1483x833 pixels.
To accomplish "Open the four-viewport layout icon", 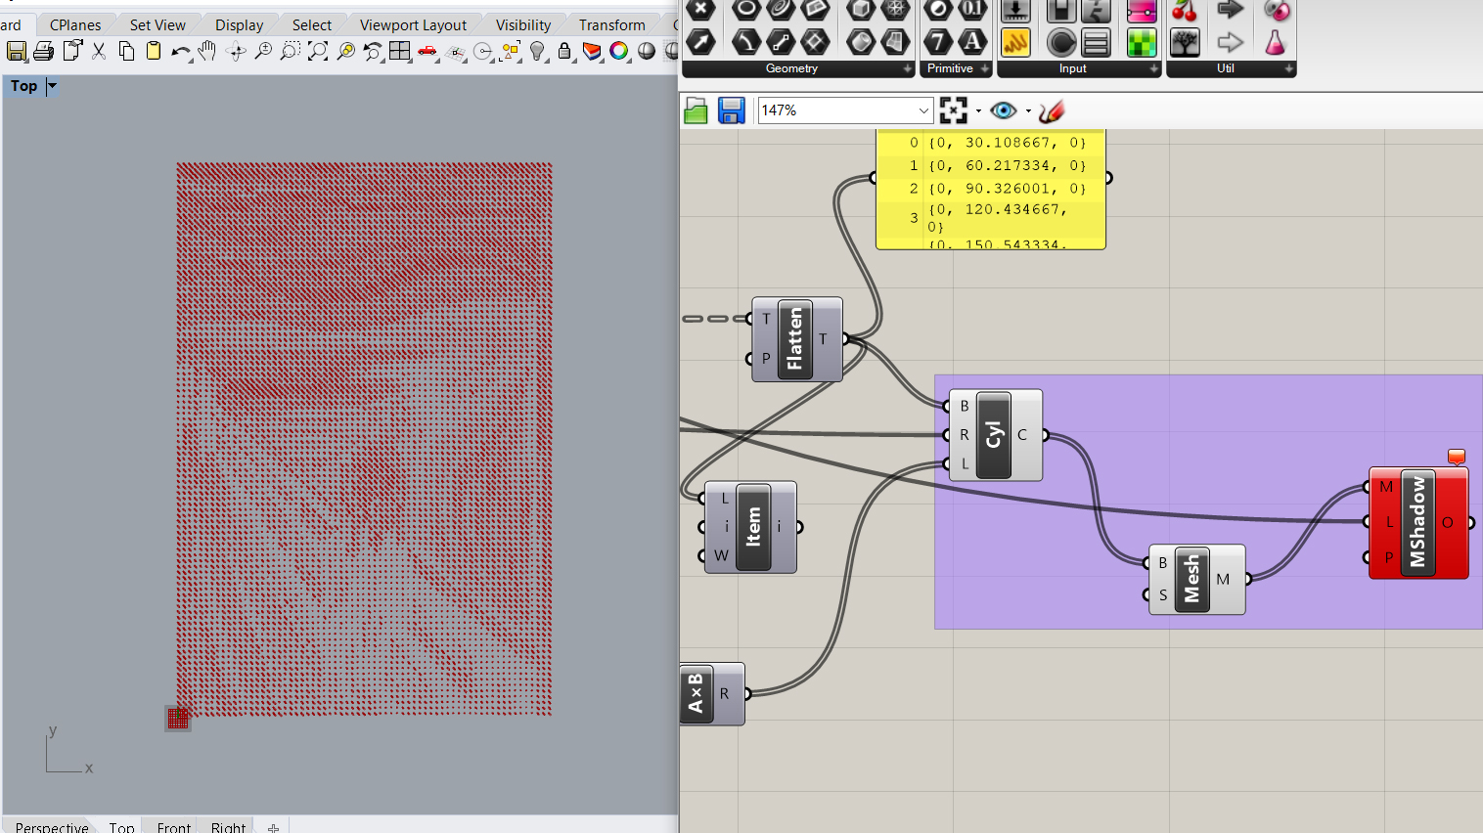I will [400, 51].
